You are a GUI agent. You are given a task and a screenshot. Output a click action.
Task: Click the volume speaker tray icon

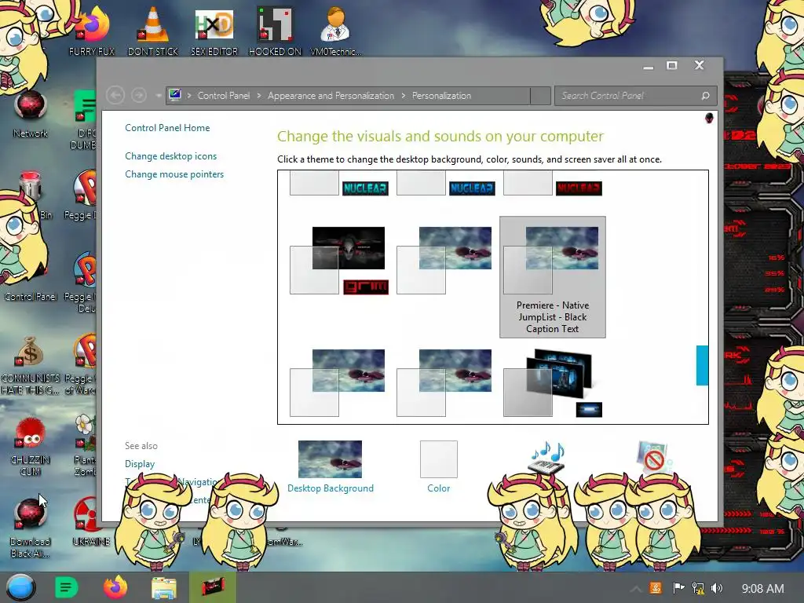click(717, 588)
